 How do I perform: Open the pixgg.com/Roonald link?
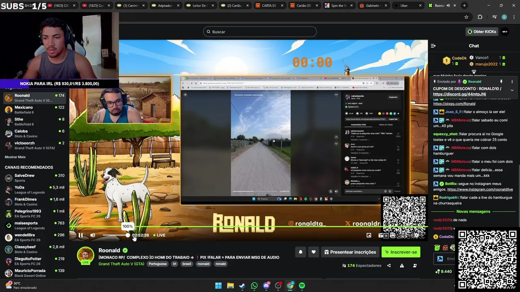[x=454, y=104]
